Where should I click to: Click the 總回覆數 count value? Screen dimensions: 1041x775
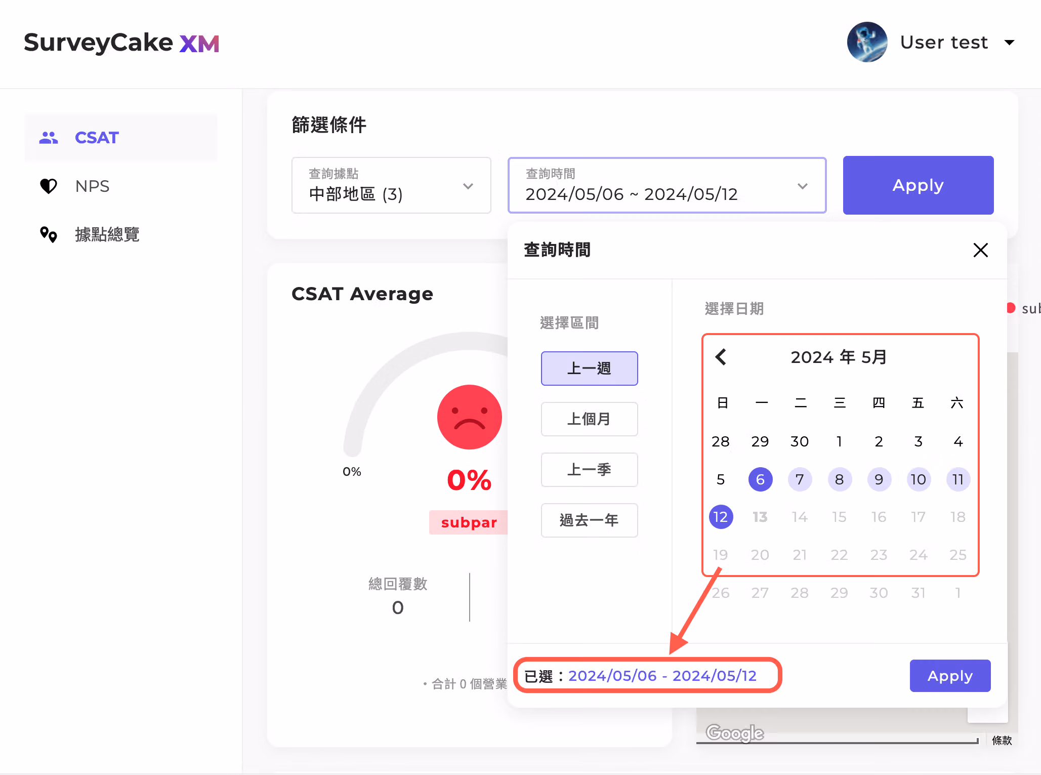pyautogui.click(x=398, y=607)
